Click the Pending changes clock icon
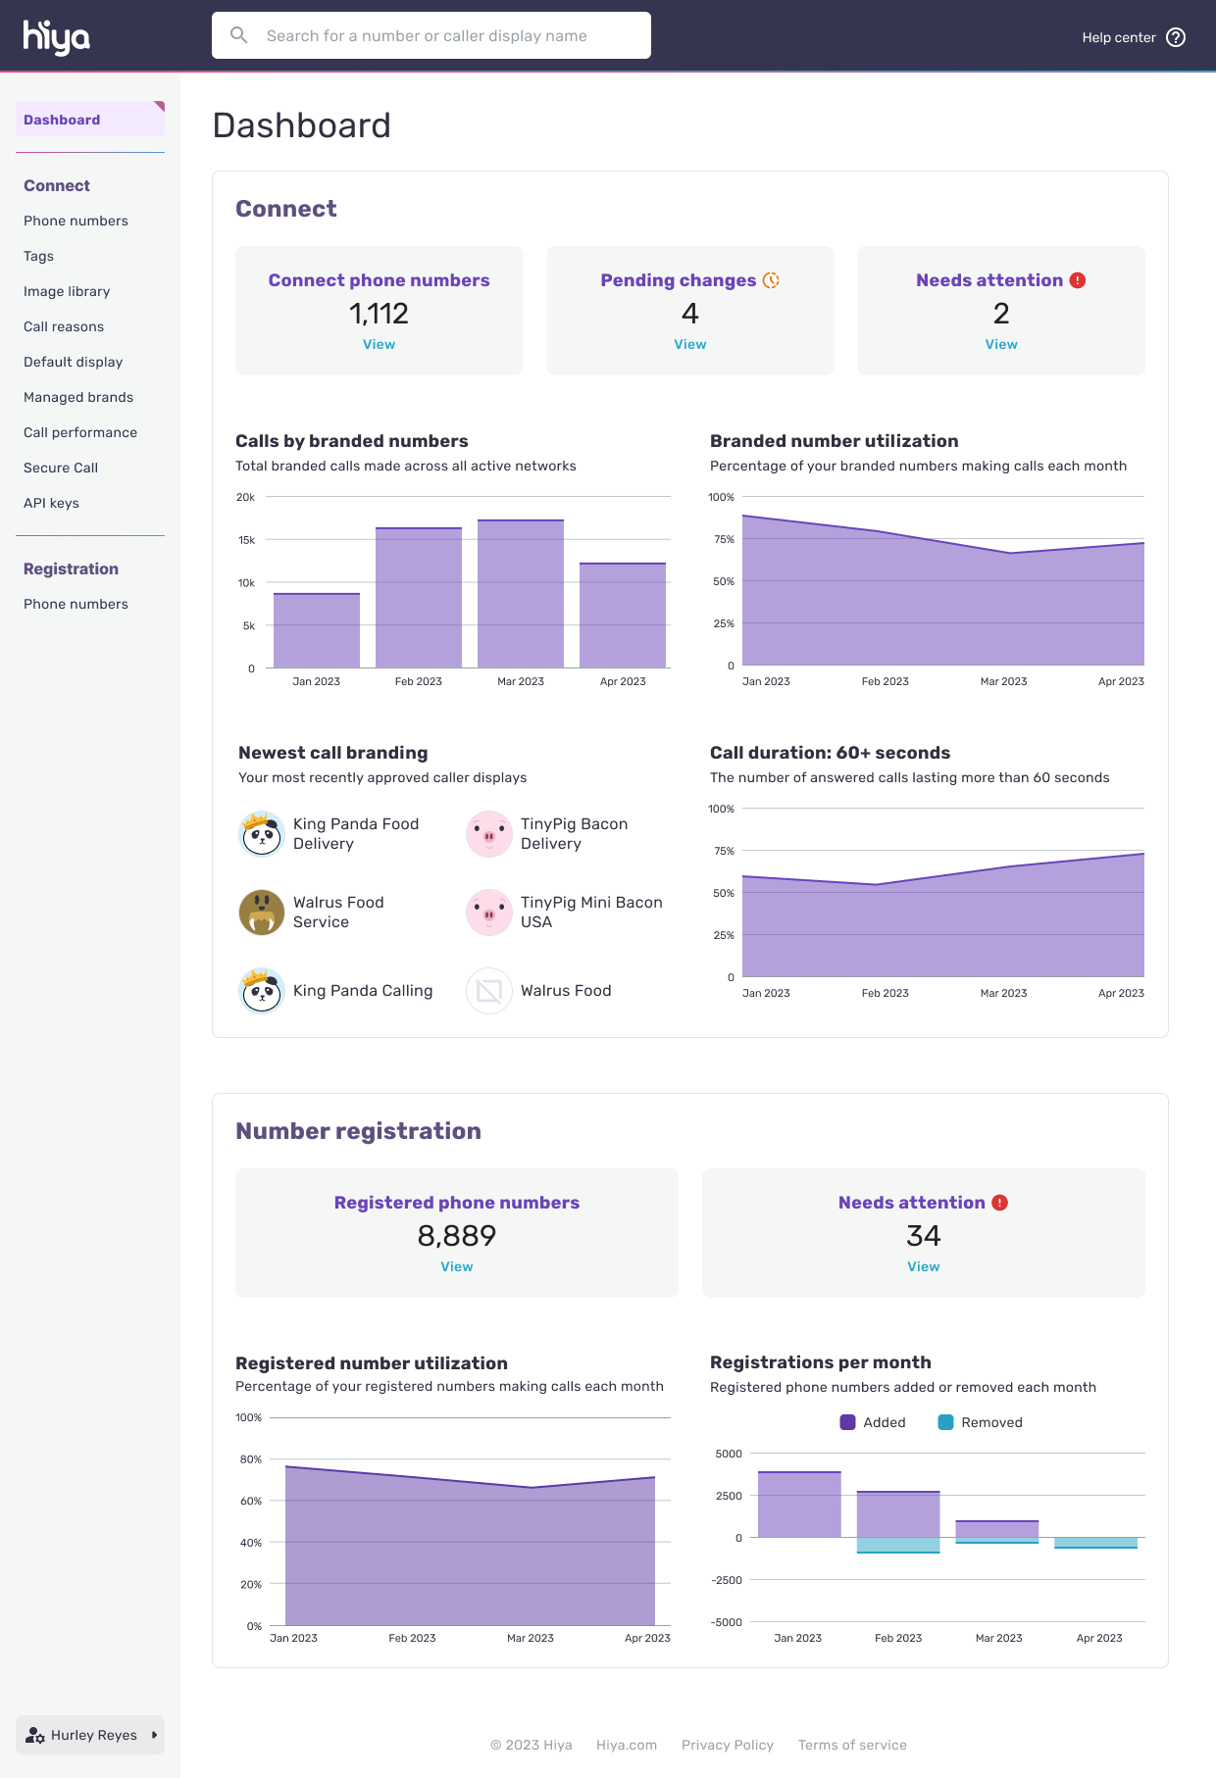The height and width of the screenshot is (1778, 1216). click(772, 280)
